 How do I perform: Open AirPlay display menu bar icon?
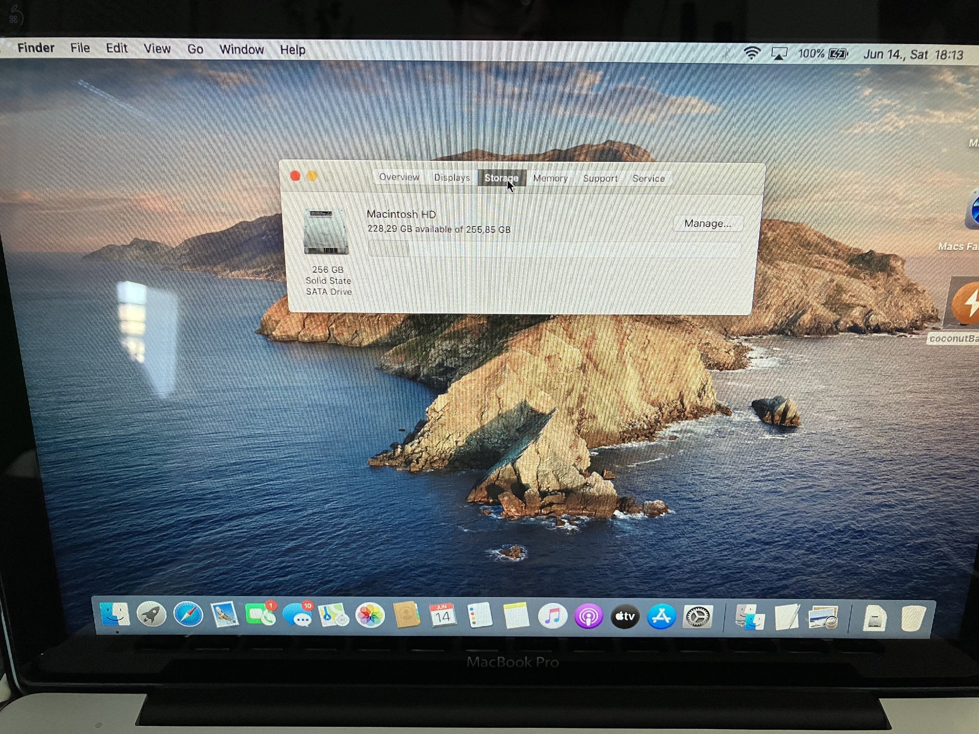click(x=779, y=54)
